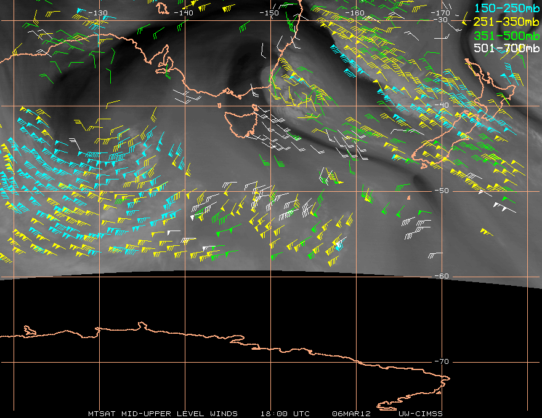Click the MTSAT MID-UPPER LEVEL WINDS caption
Screen dimensions: 542x418
pyautogui.click(x=163, y=414)
